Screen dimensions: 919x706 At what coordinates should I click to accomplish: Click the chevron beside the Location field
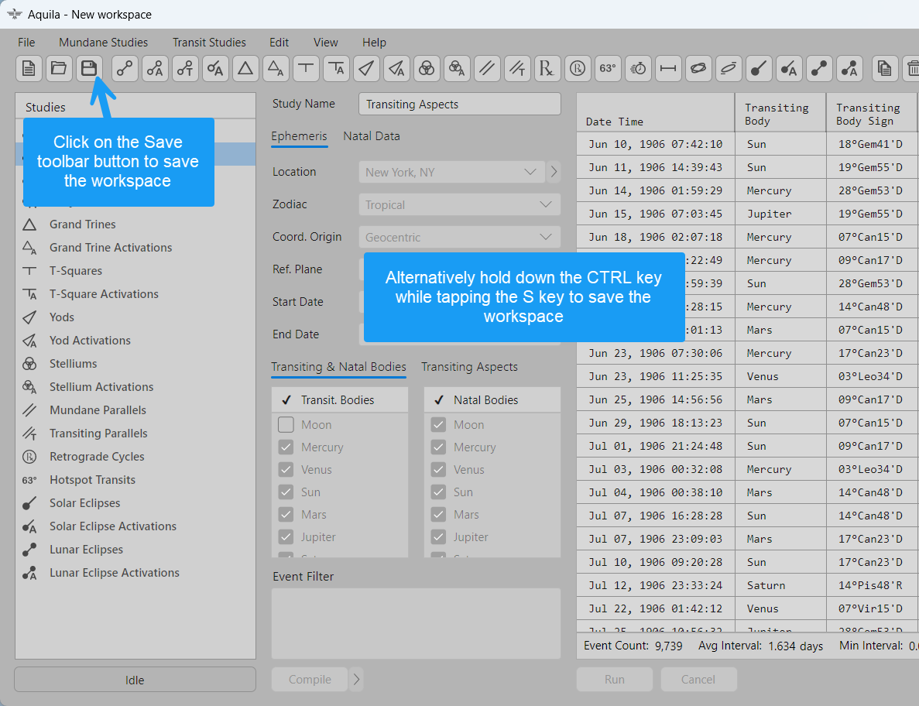click(x=554, y=173)
